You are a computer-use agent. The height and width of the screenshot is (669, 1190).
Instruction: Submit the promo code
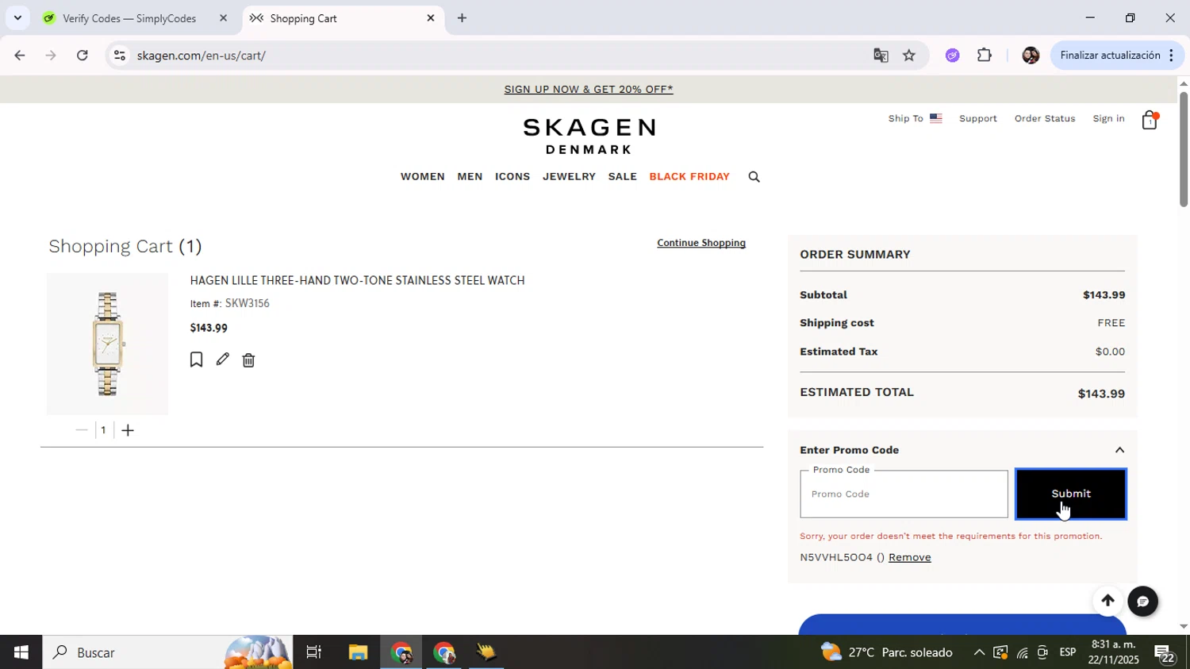point(1070,494)
